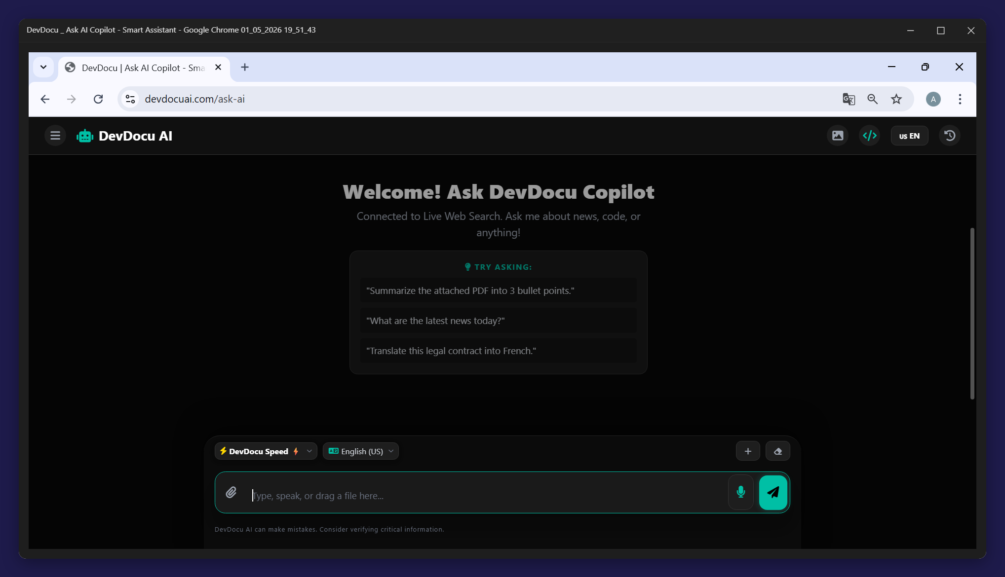
Task: Click the "DevDocu AI can make mistakes" disclaimer
Action: coord(329,529)
